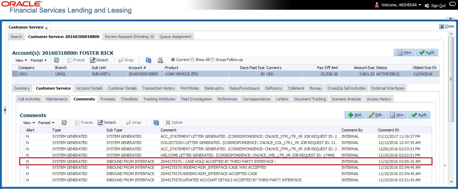Open the Correspondence sub-tab

256,99
